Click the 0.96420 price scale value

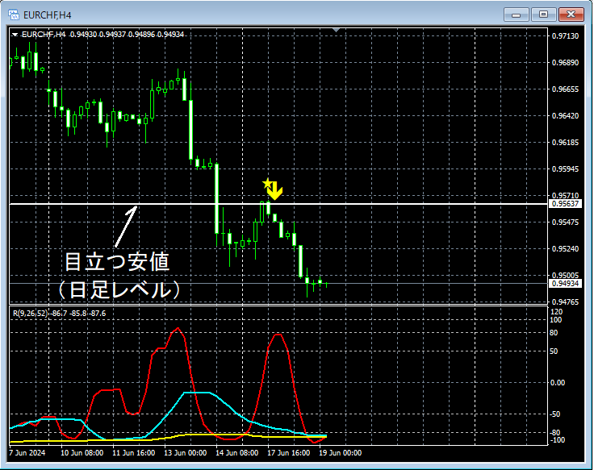click(x=565, y=116)
